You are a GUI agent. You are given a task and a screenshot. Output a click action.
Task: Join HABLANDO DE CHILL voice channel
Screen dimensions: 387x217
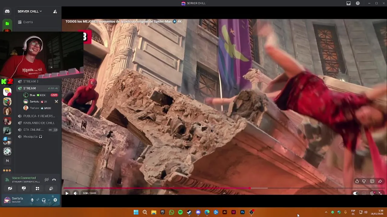tap(38, 123)
